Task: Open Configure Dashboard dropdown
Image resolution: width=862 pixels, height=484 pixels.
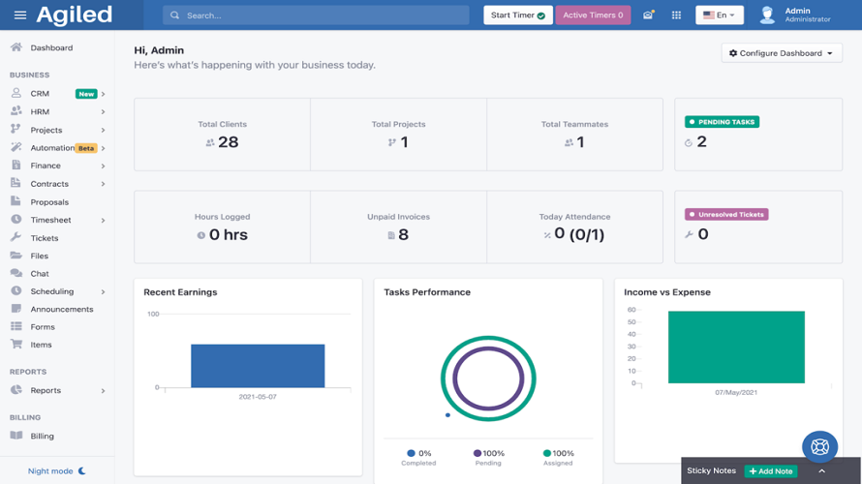Action: tap(781, 53)
